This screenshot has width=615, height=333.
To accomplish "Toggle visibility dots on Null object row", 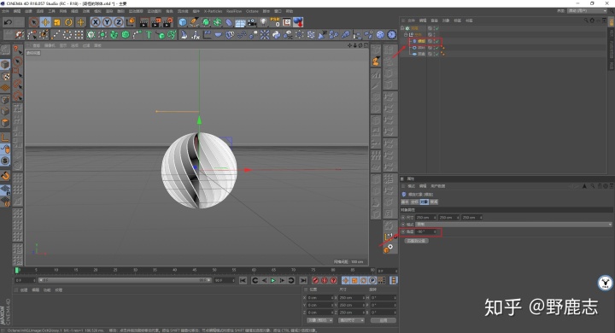I will 434,34.
